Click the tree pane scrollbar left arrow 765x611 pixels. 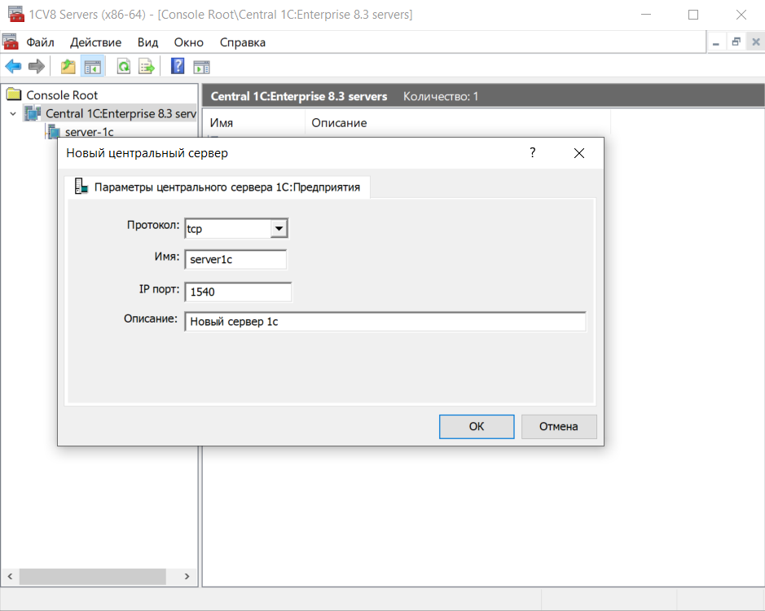tap(10, 576)
